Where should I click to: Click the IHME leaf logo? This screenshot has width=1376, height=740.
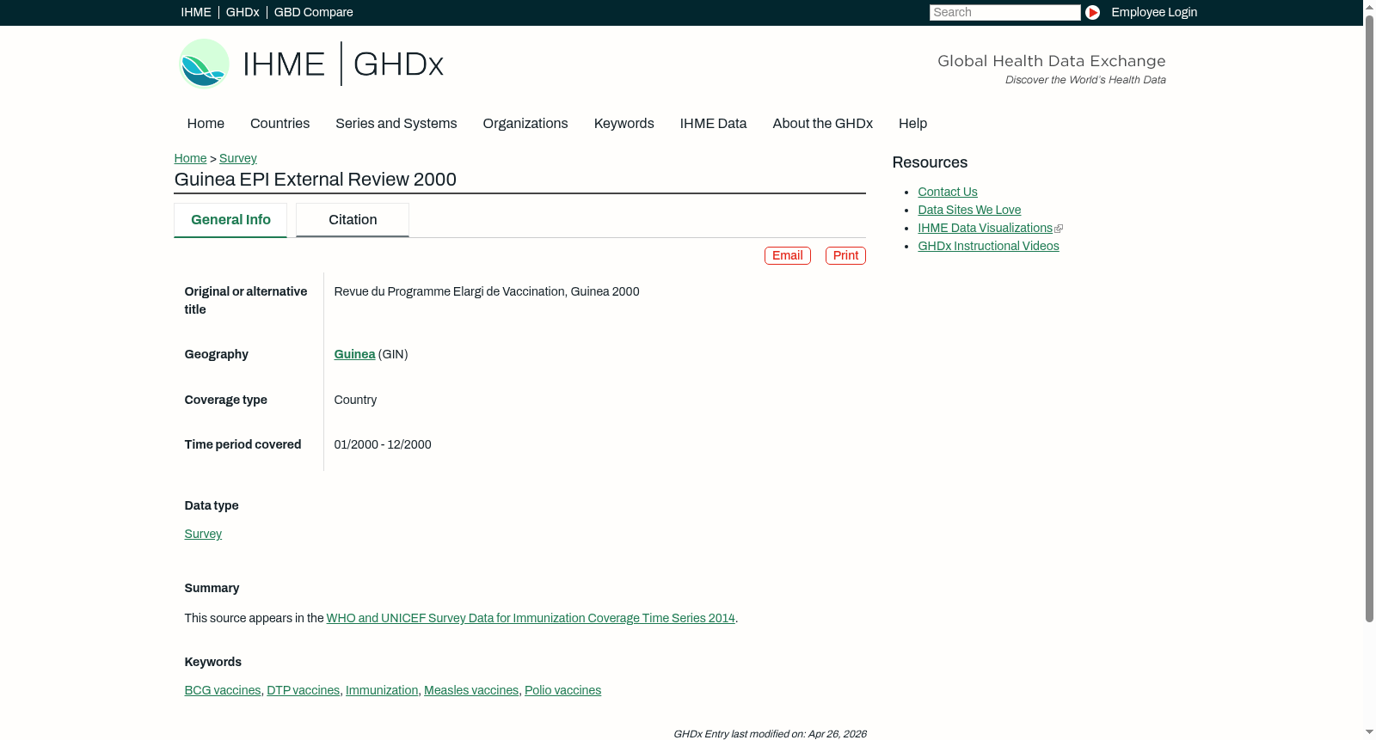tap(204, 64)
